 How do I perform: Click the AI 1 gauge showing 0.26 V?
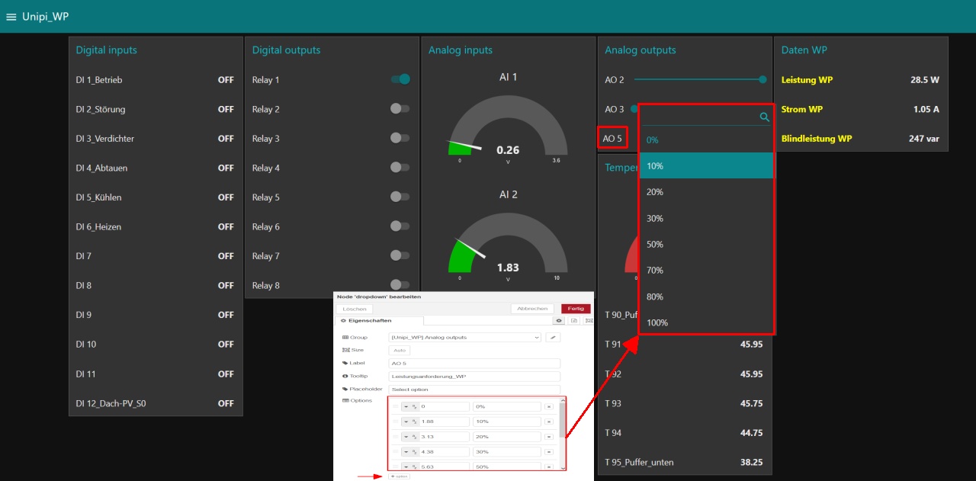[508, 124]
